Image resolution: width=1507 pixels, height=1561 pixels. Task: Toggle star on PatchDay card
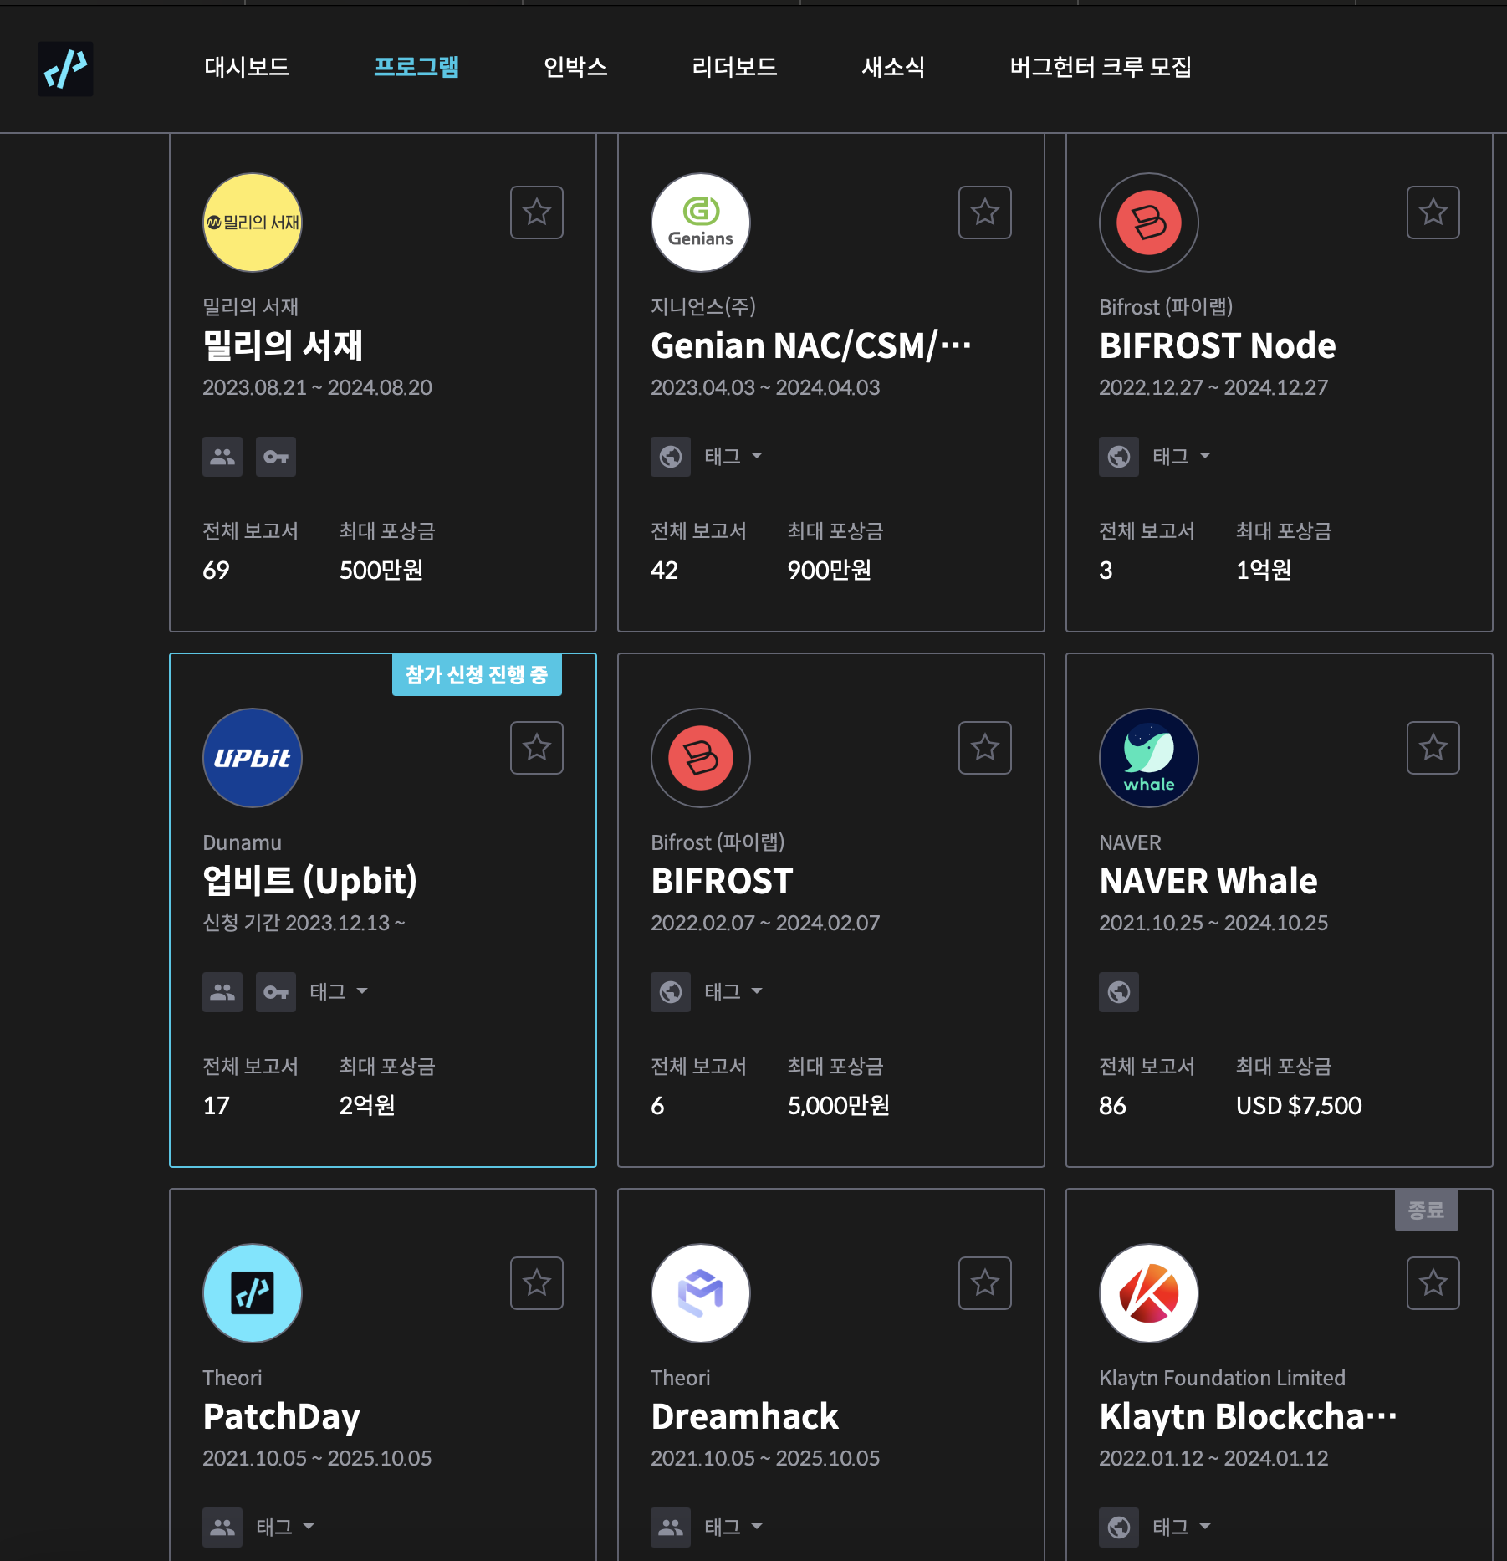coord(537,1283)
